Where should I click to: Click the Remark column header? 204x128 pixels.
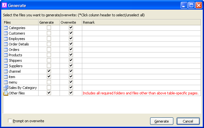point(141,22)
